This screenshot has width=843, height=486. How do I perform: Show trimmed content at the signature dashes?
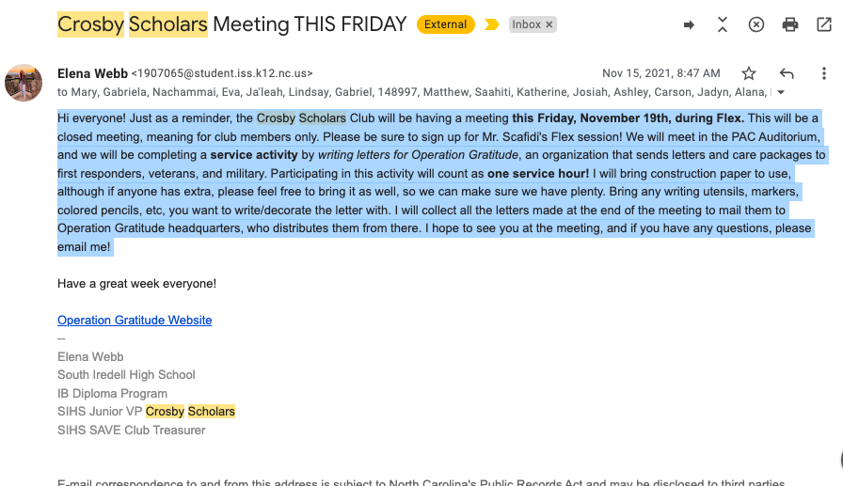click(x=62, y=339)
